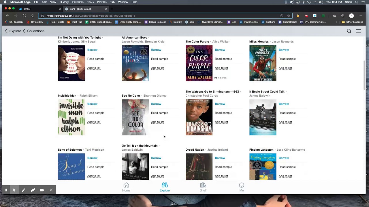Screen dimensions: 369x207
Task: Click the macOS volume icon
Action: click(321, 2)
